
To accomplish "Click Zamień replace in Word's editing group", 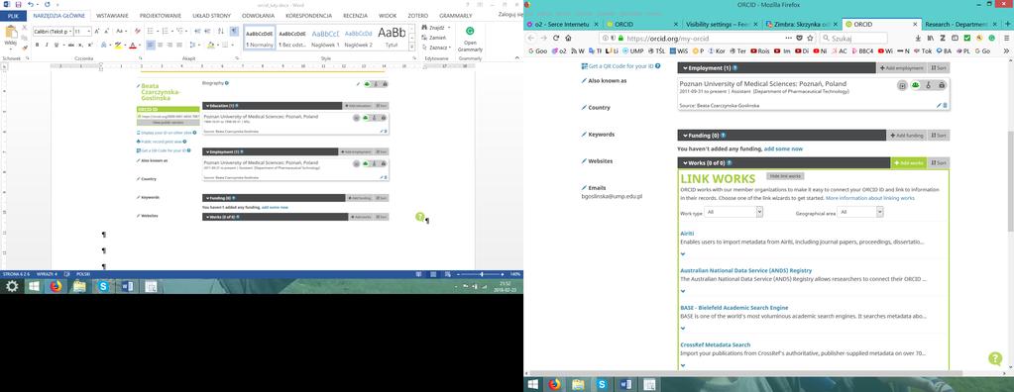I will coord(433,38).
